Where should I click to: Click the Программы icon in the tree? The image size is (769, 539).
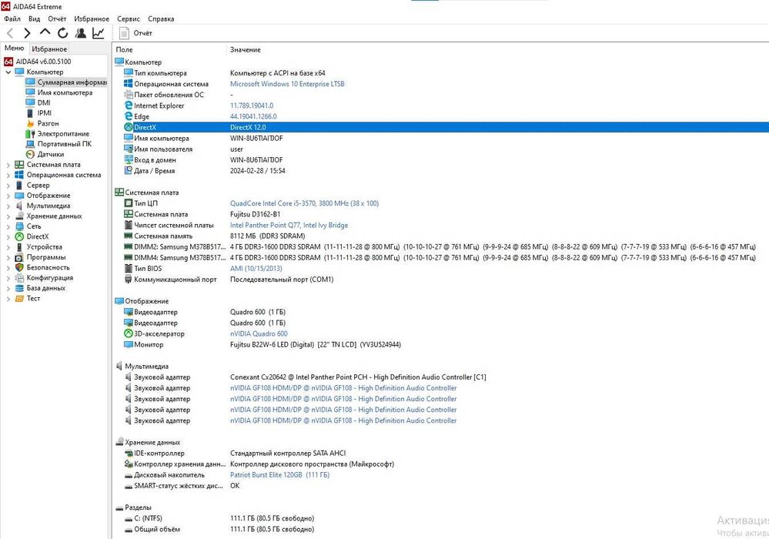pos(19,257)
